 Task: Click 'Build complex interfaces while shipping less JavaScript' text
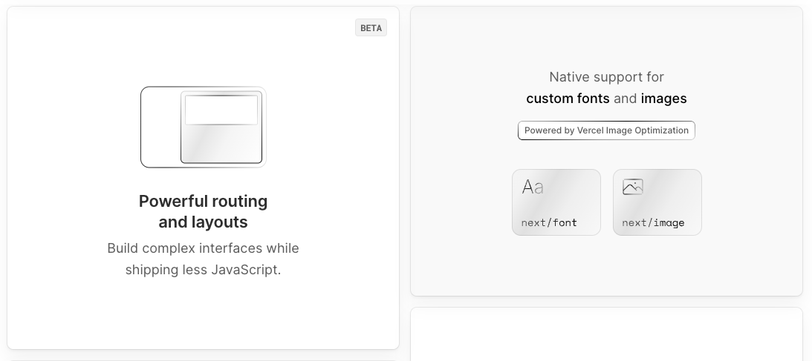[x=203, y=259]
